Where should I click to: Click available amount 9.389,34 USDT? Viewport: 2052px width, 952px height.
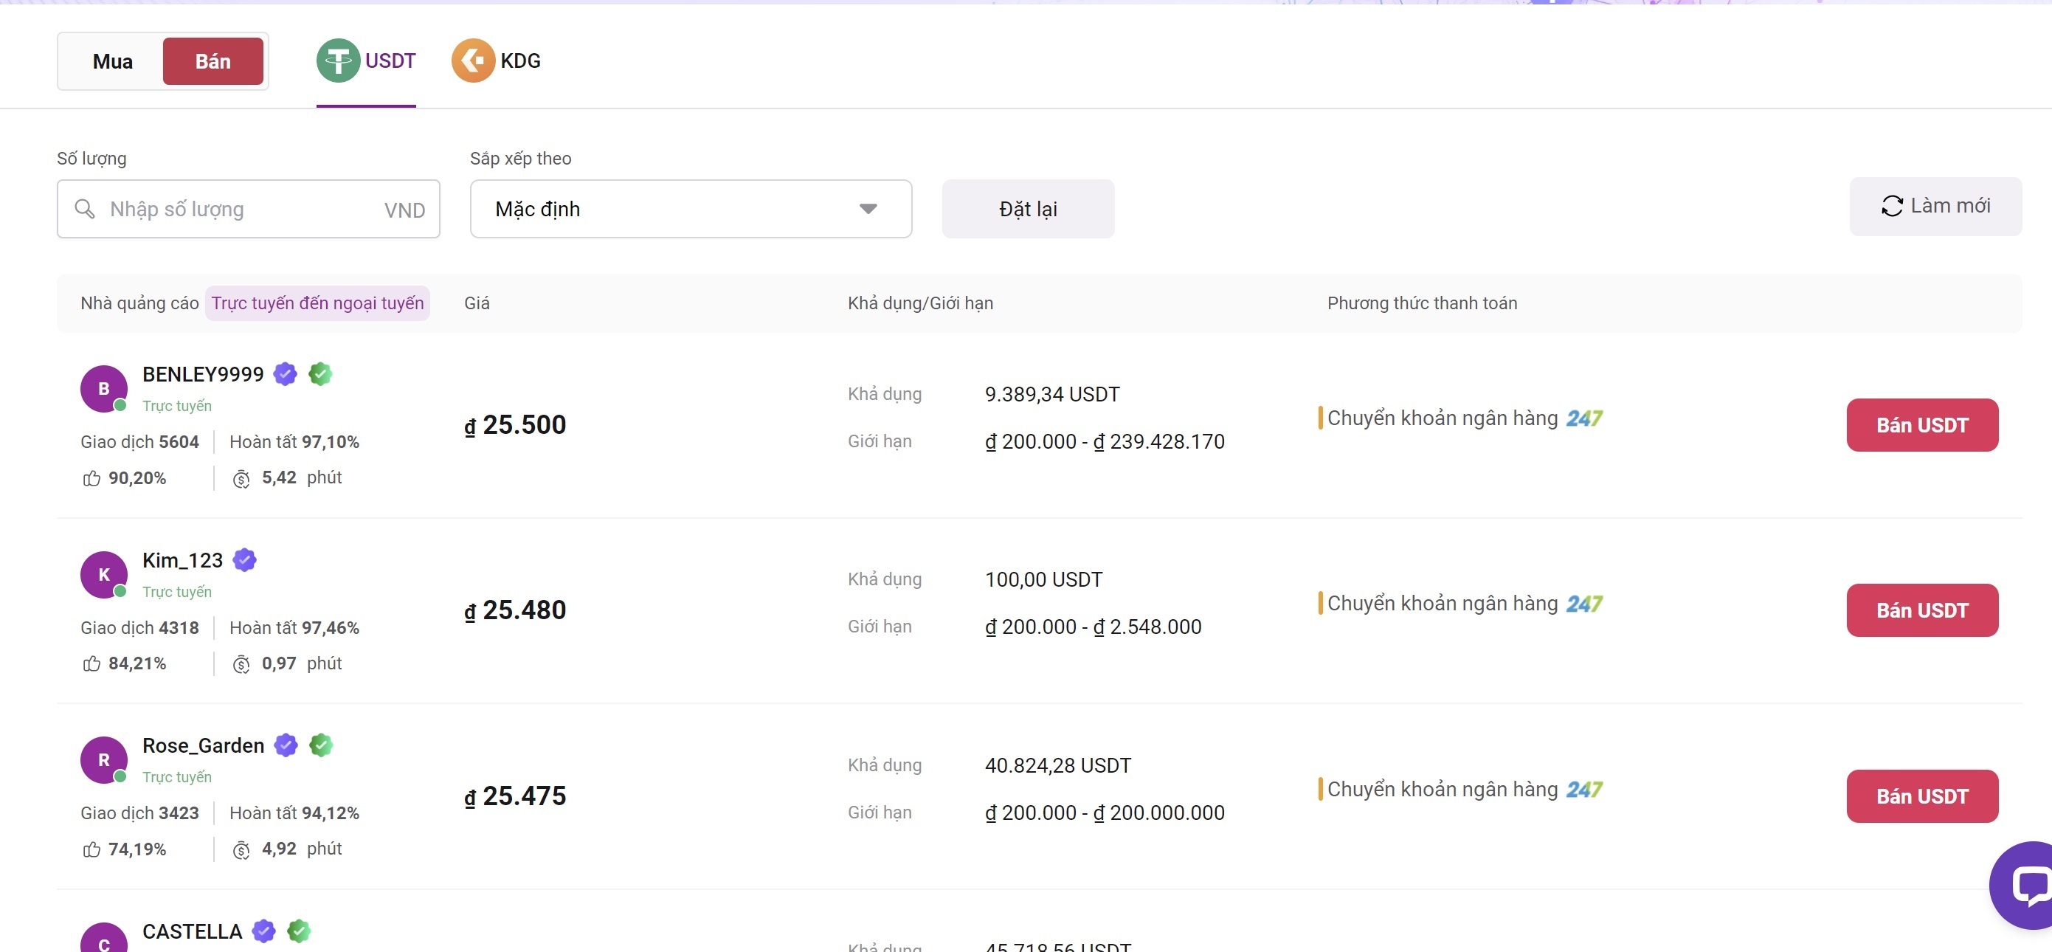coord(1052,394)
